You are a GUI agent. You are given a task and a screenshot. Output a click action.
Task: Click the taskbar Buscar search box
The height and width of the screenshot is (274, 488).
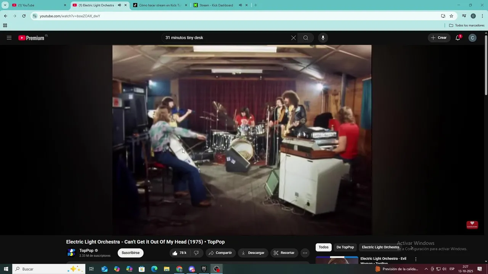(x=48, y=269)
